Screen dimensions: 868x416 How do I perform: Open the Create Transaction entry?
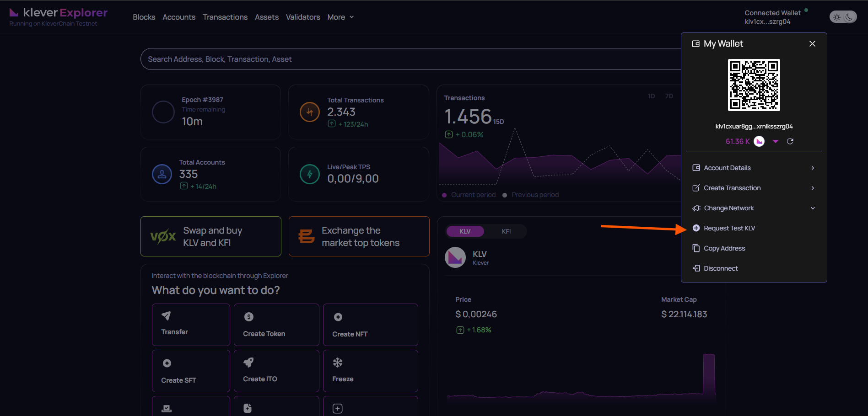[x=754, y=188]
